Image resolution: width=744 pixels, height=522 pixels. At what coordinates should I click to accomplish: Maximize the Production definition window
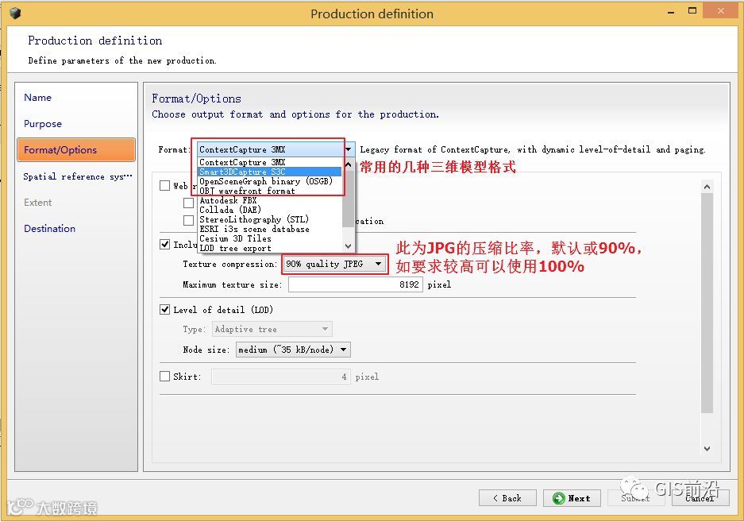click(692, 11)
